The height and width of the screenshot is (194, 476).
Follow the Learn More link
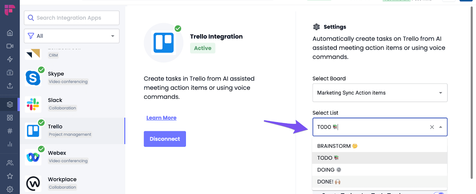pyautogui.click(x=162, y=118)
